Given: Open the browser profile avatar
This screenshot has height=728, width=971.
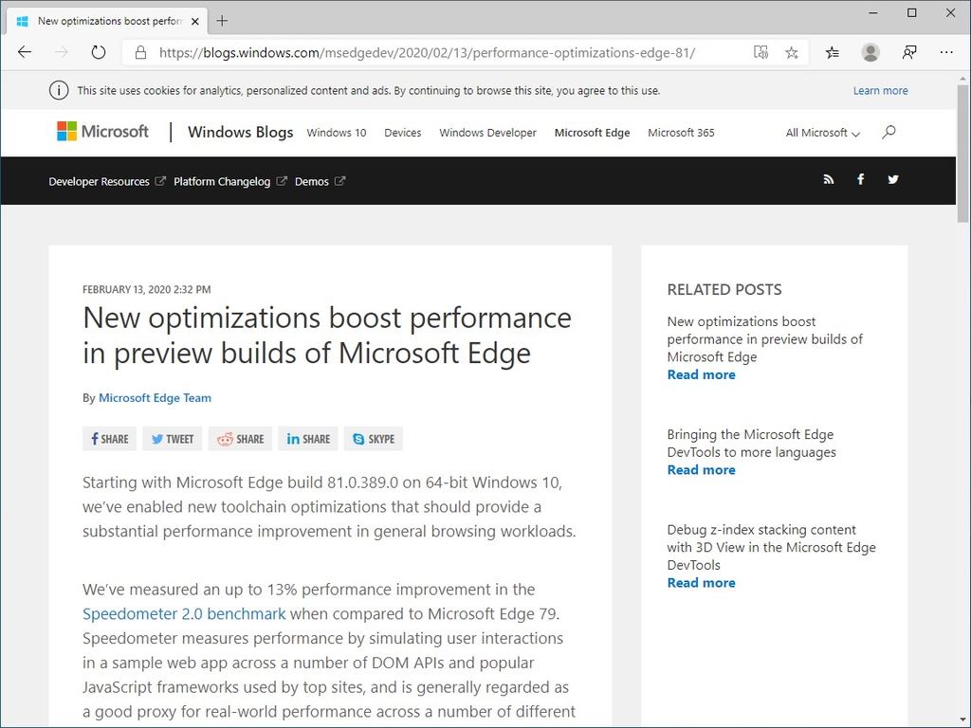Looking at the screenshot, I should [870, 52].
